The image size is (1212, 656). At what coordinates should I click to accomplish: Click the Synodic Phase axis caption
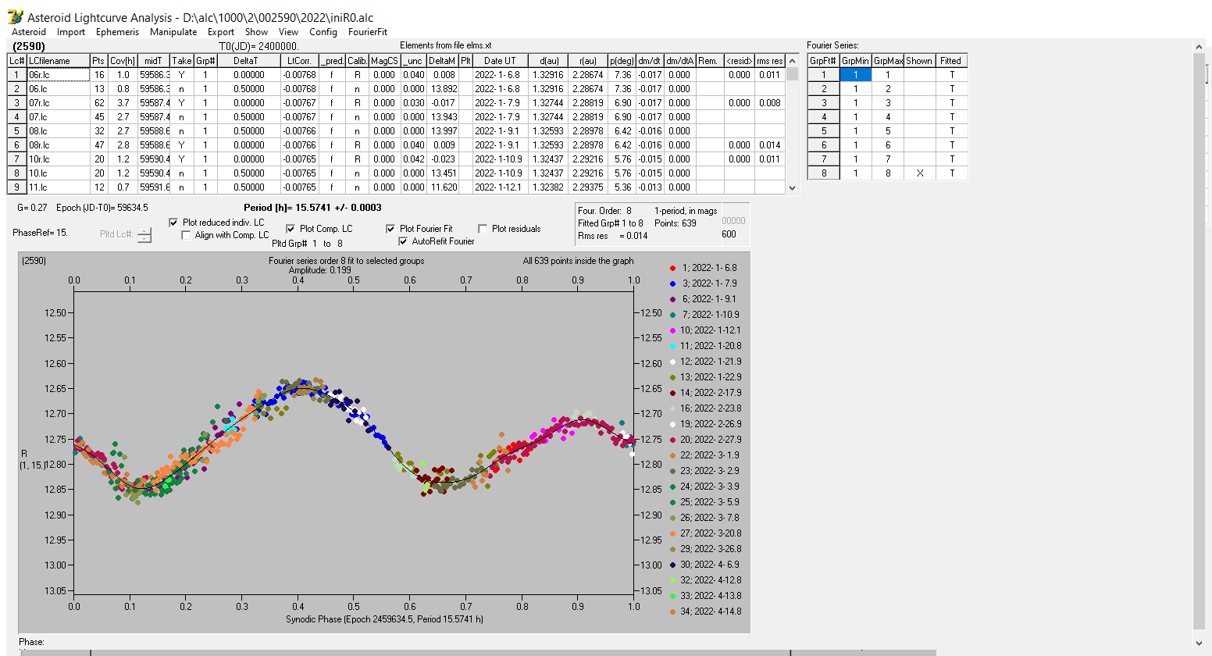pyautogui.click(x=384, y=619)
